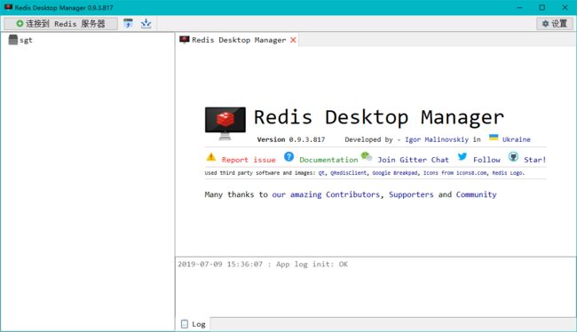
Task: Open the Redis Logo link
Action: [508, 173]
